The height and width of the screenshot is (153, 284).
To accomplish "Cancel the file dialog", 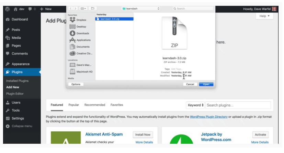I will coord(190,84).
